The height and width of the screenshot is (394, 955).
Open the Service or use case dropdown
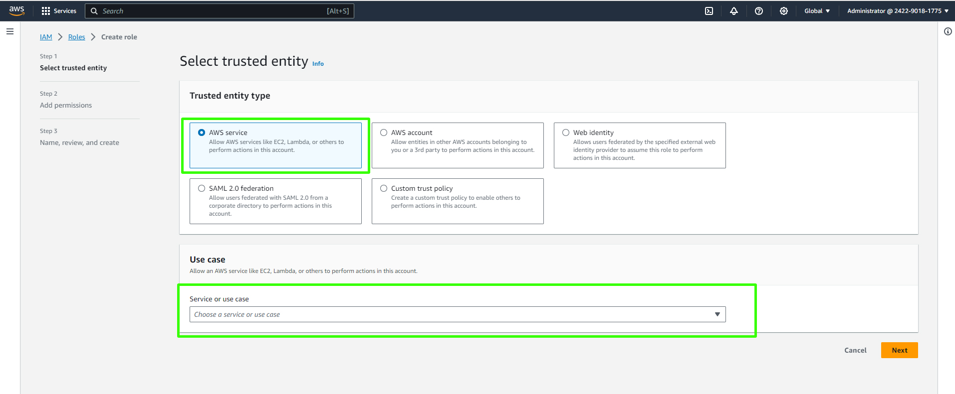(458, 314)
